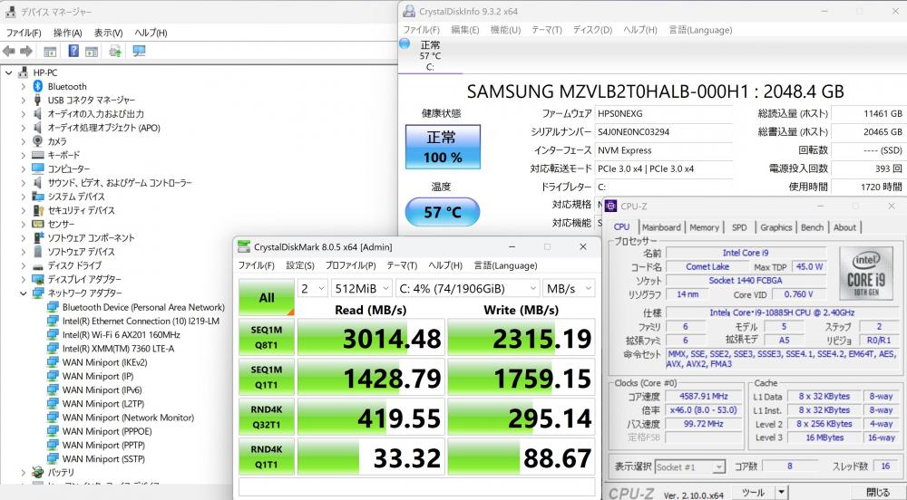Click the 正常 100 % health status button
907x500 pixels.
pyautogui.click(x=443, y=147)
